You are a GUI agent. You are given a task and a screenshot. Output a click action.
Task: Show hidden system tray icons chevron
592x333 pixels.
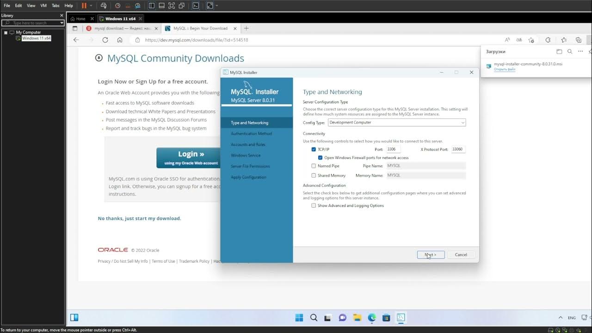[x=561, y=318]
